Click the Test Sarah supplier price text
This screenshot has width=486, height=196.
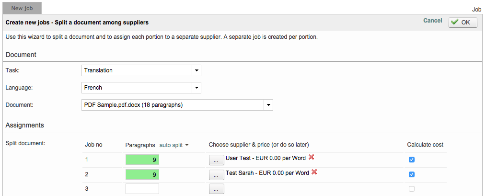pyautogui.click(x=267, y=173)
